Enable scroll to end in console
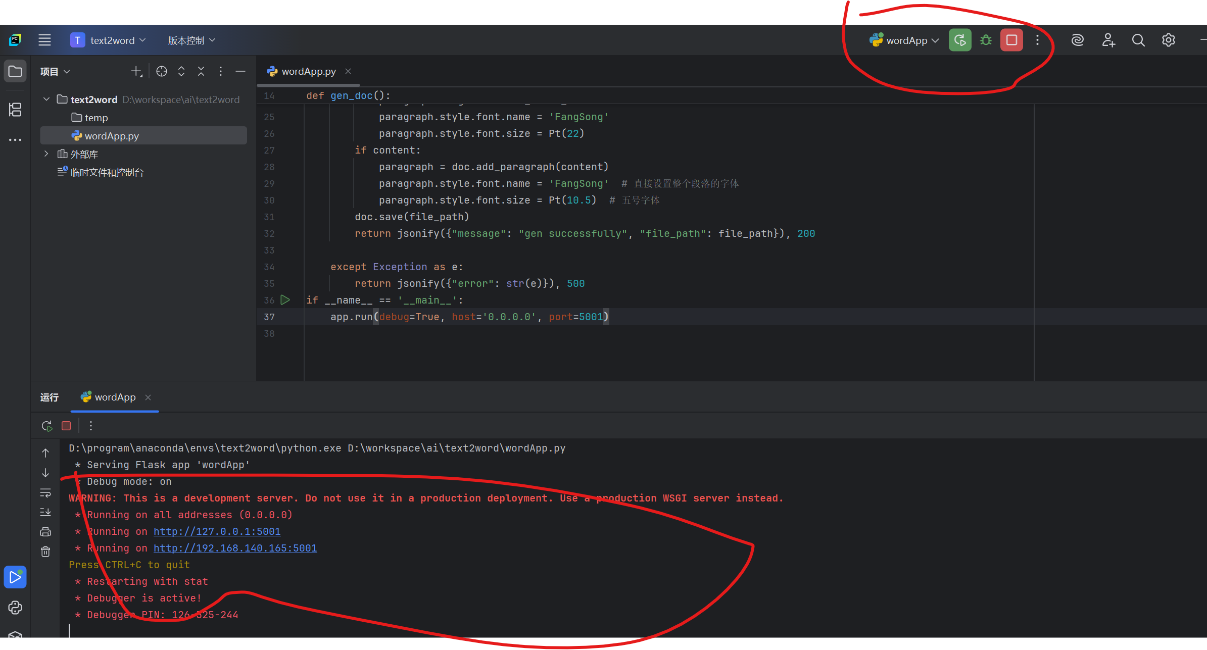This screenshot has width=1207, height=650. click(x=45, y=512)
